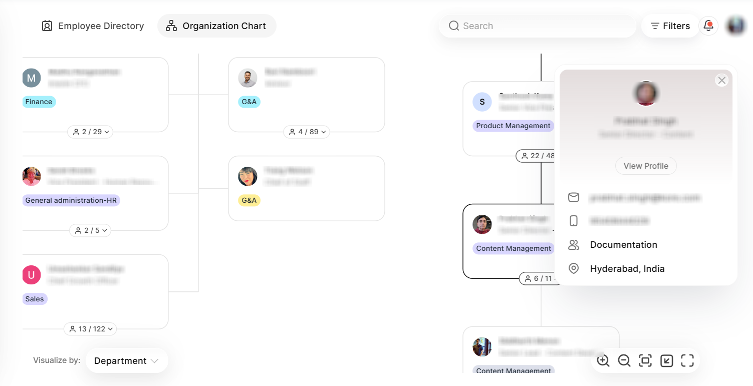Screen dimensions: 753x386
Task: Open the user account avatar menu
Action: 736,26
